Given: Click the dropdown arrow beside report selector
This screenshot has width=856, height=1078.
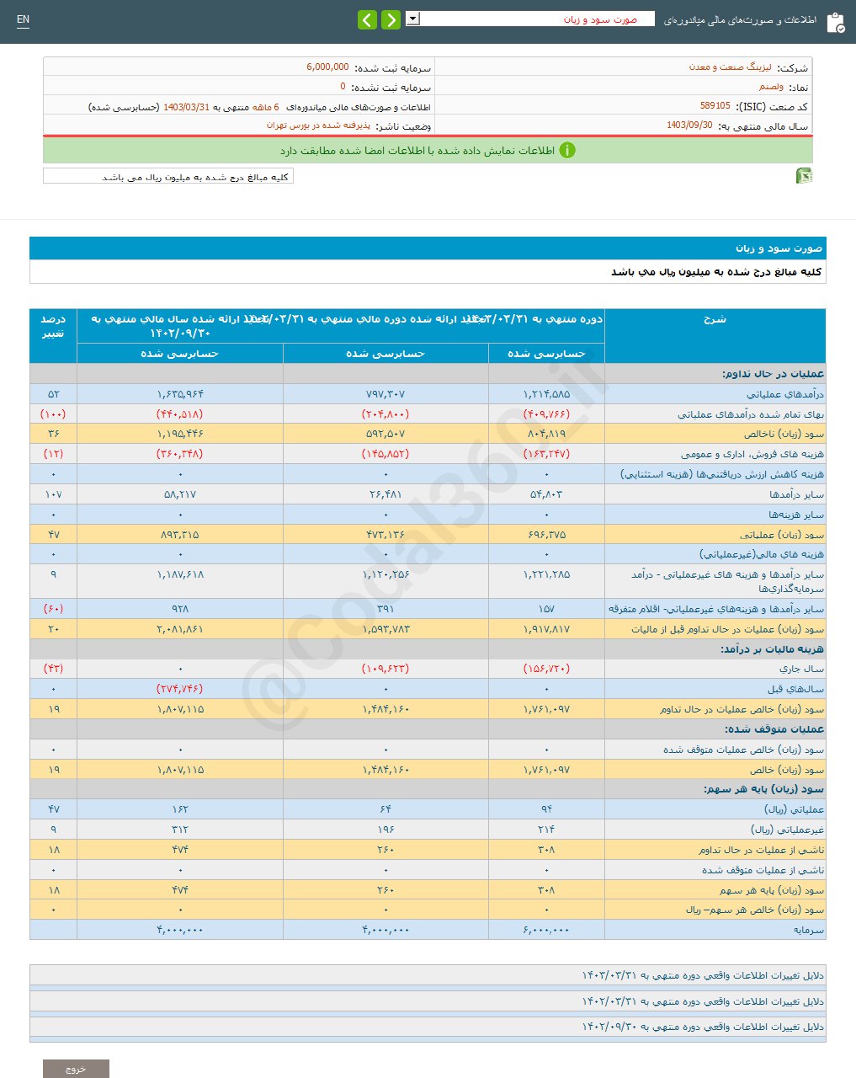Looking at the screenshot, I should [x=412, y=19].
